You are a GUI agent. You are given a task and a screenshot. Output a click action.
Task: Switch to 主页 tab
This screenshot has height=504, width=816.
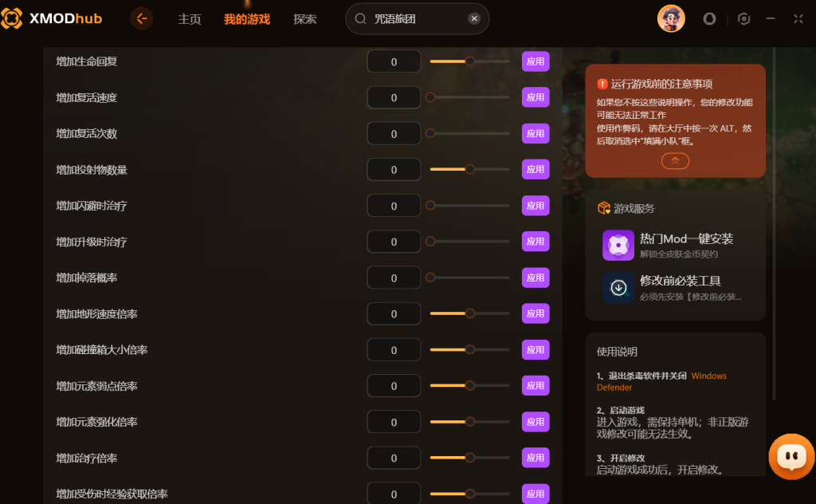(190, 19)
